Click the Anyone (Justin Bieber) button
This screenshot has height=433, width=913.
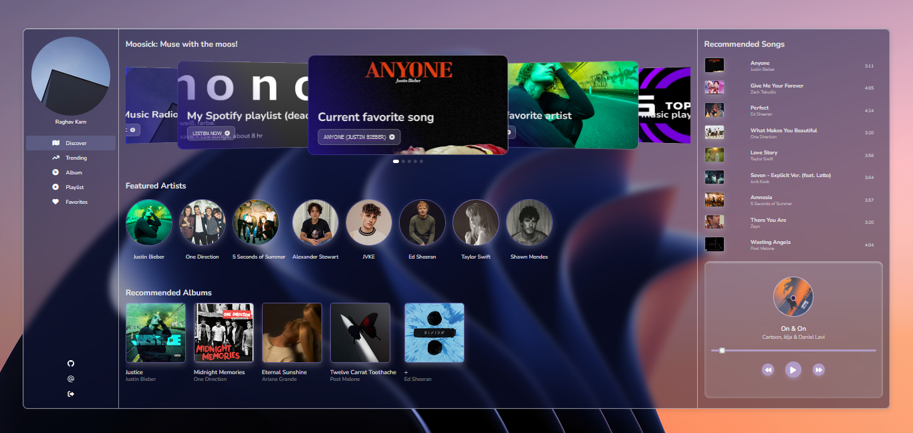click(x=359, y=137)
